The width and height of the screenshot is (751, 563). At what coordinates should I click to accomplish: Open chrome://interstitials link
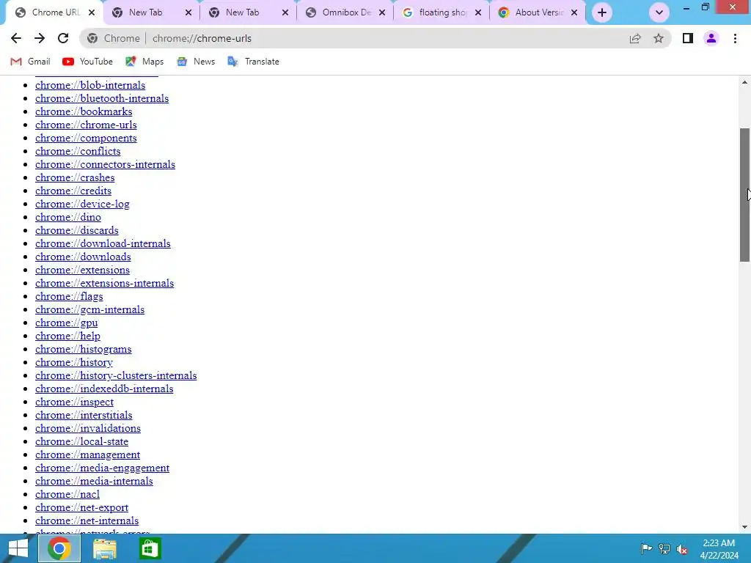click(x=84, y=415)
